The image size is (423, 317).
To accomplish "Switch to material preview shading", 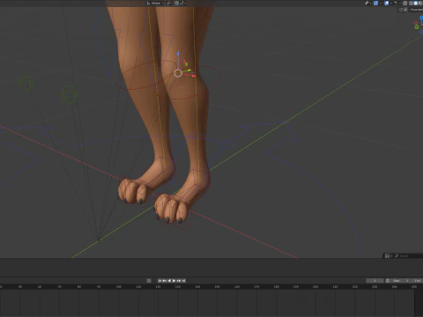I will coord(420,4).
